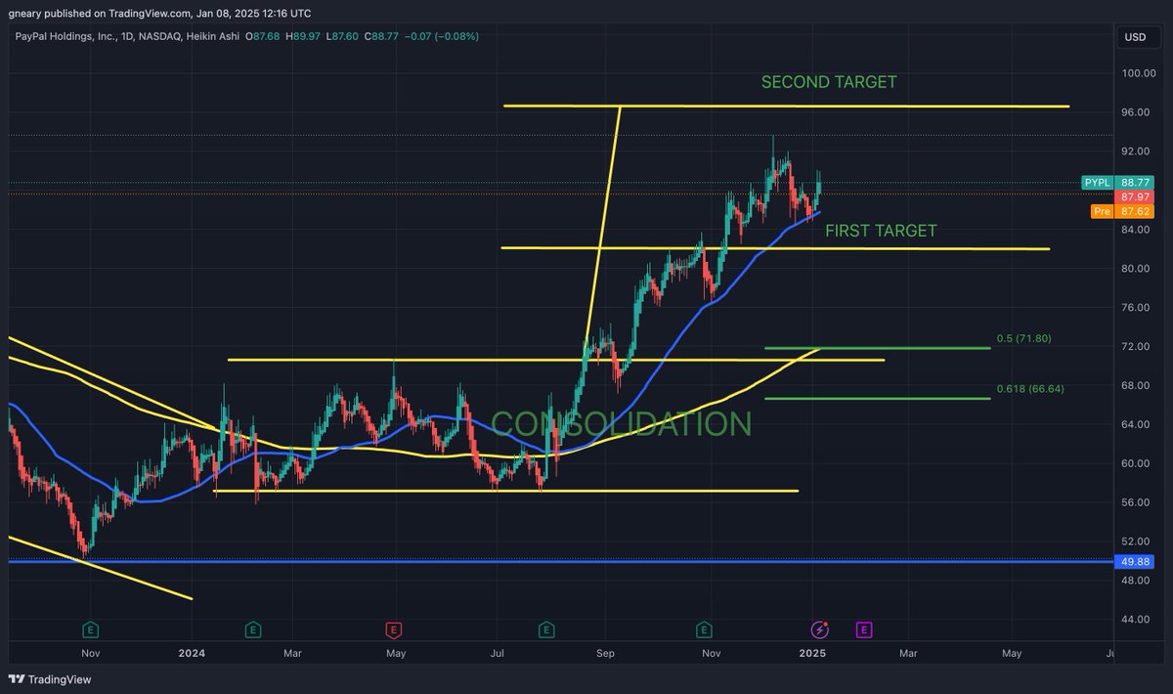Click the gneary published on TradingView.com caption
The image size is (1173, 694).
[158, 14]
